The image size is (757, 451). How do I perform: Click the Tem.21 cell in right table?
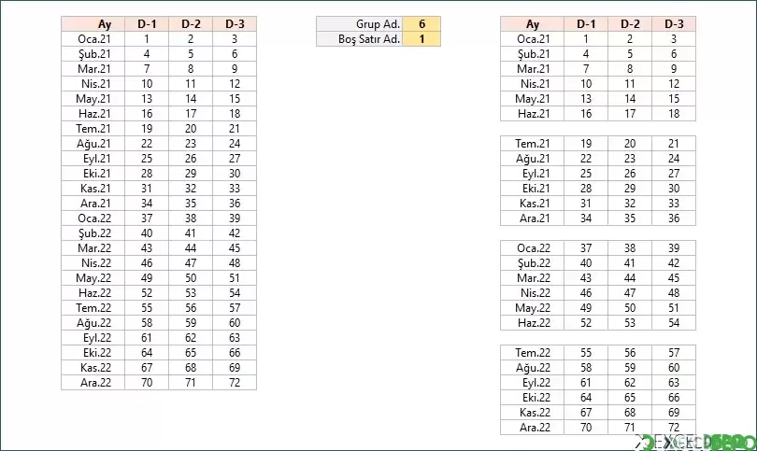(x=532, y=144)
